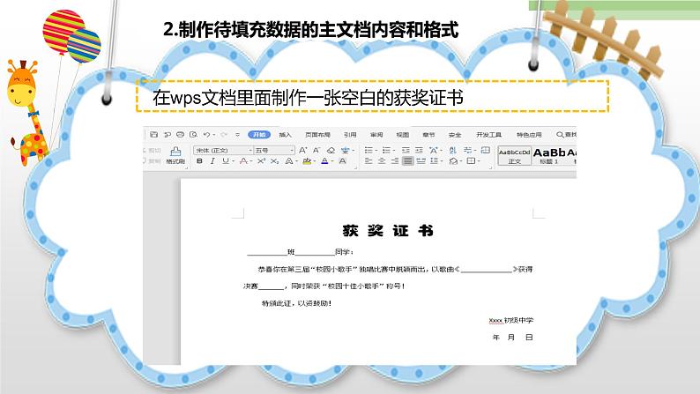
Task: Toggle Superscript X² formatting
Action: pyautogui.click(x=261, y=161)
